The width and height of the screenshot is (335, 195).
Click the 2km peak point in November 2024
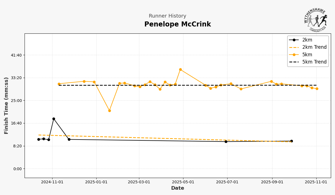(54, 119)
